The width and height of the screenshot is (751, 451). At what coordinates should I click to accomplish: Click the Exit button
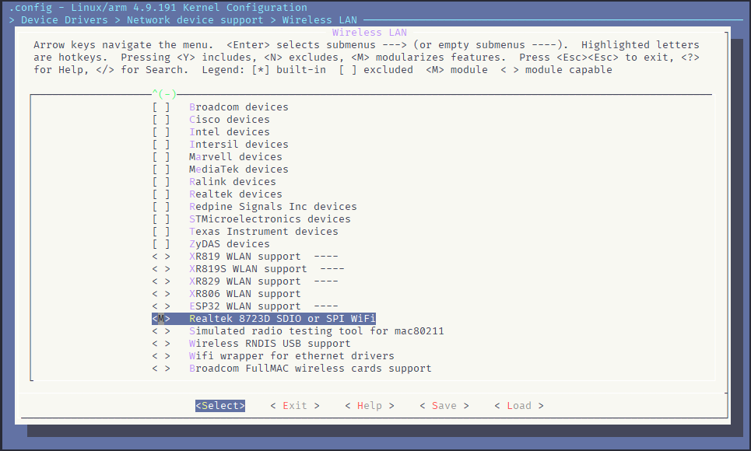[x=295, y=406]
